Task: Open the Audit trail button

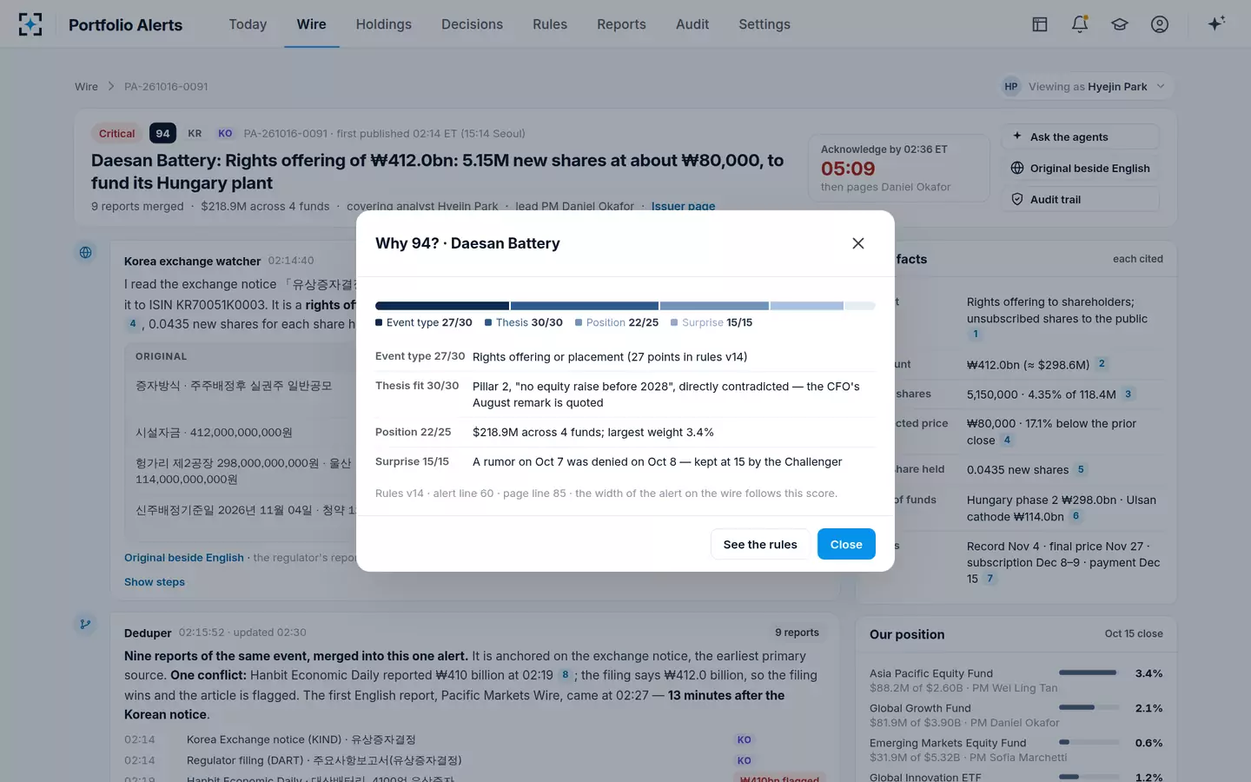Action: click(1081, 199)
